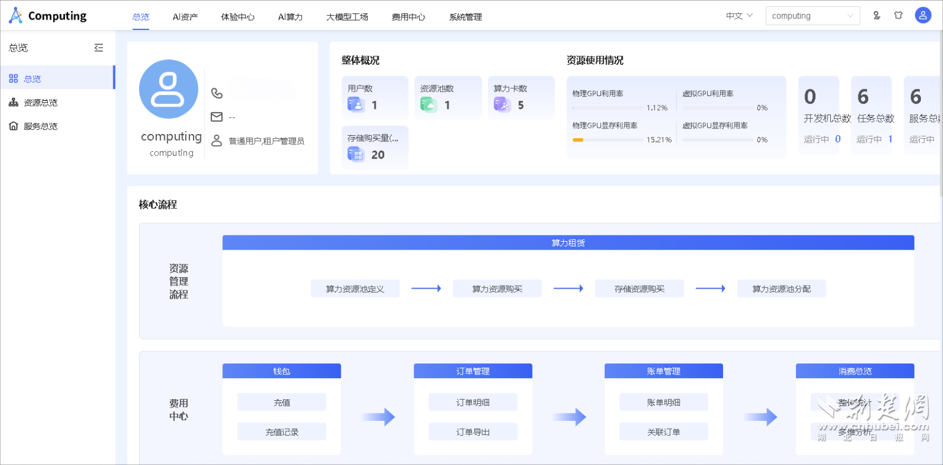This screenshot has width=943, height=465.
Task: Collapse the sidebar with the fold icon
Action: pos(99,48)
